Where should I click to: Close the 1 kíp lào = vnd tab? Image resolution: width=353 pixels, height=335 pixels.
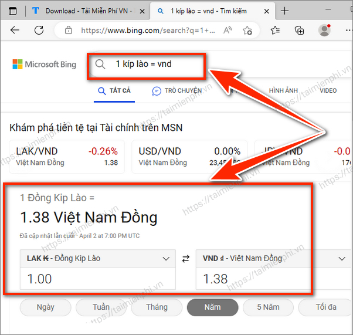click(266, 11)
